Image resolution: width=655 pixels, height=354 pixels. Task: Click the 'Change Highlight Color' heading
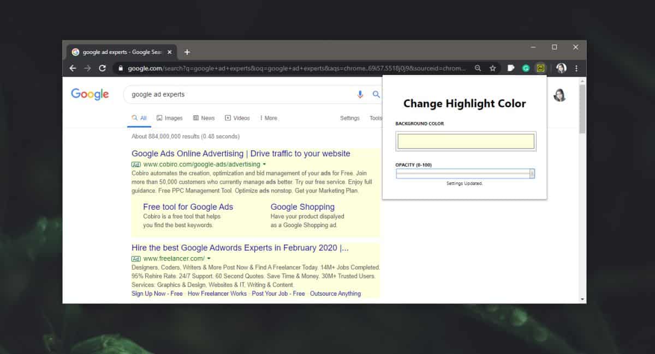(465, 103)
